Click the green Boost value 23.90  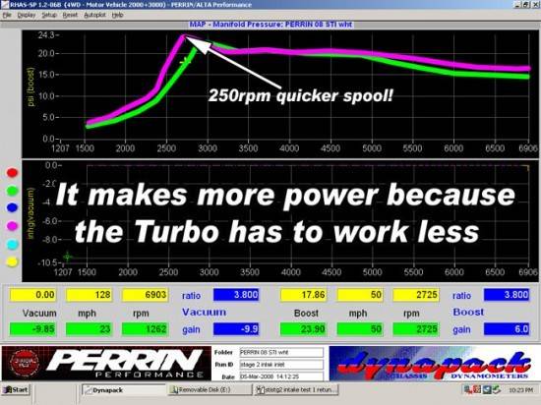303,329
